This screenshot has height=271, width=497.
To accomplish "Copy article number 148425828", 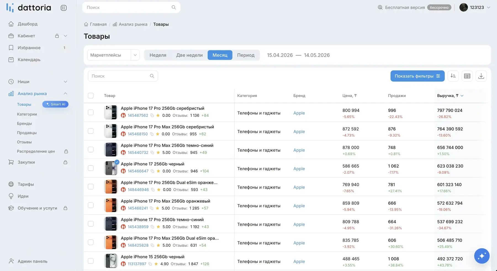I will tap(152, 245).
